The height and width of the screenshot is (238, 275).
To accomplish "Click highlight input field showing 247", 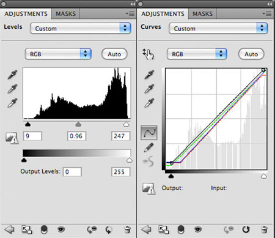I will point(120,136).
